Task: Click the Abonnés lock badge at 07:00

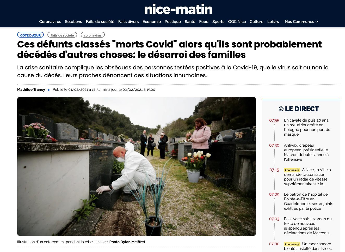Action: point(292,244)
